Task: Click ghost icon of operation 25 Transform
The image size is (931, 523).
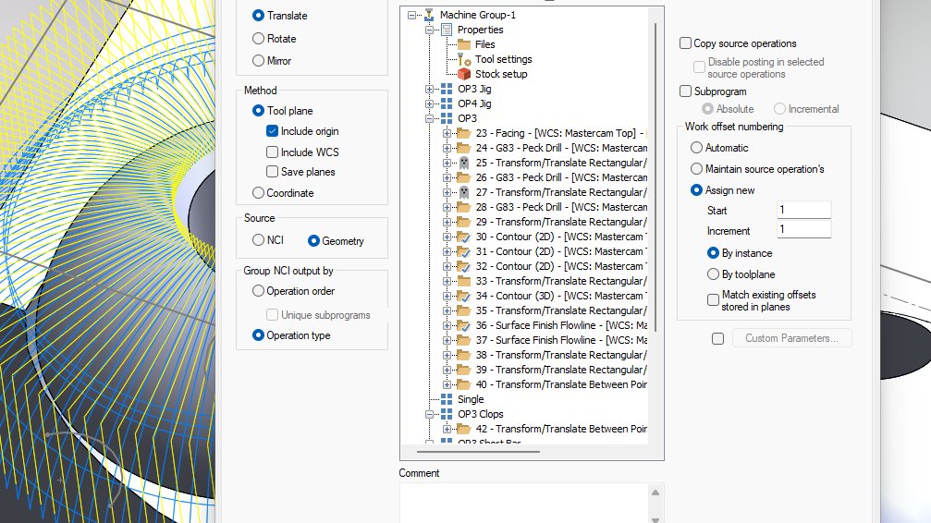Action: coord(464,163)
